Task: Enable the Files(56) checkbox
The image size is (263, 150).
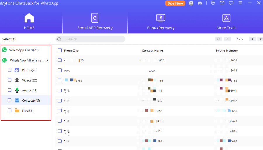Action: click(x=10, y=110)
